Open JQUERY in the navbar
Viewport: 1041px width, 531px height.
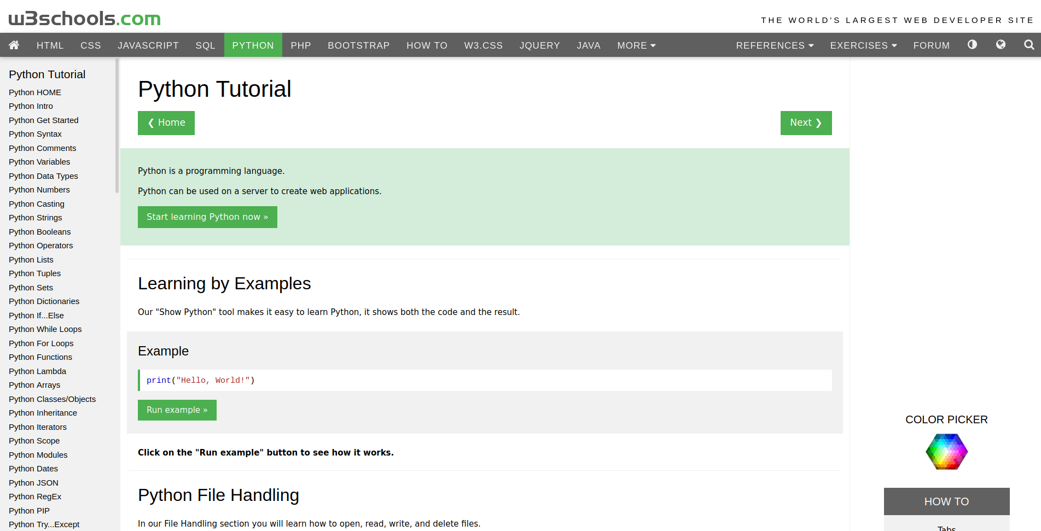[540, 45]
